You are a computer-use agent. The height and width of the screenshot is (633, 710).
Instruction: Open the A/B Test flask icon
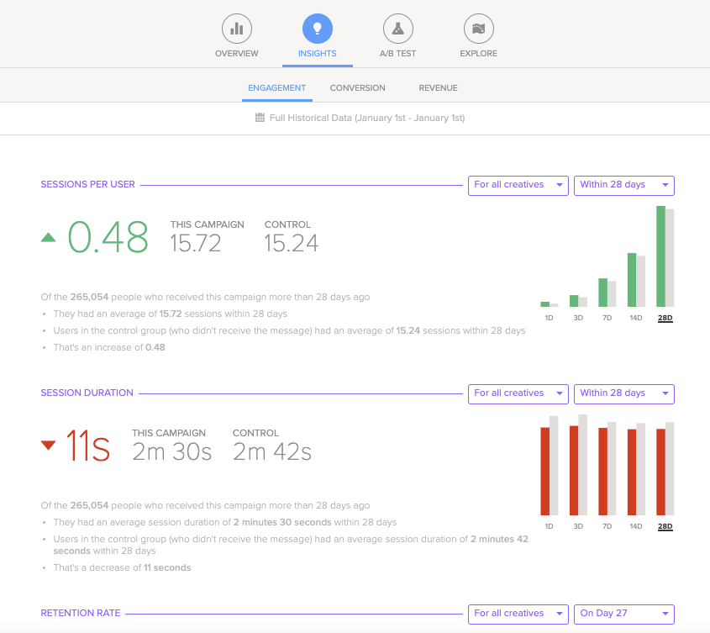[x=397, y=29]
